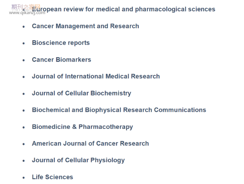
Task: Open Journal of Cellular Biochemistry
Action: tap(81, 93)
